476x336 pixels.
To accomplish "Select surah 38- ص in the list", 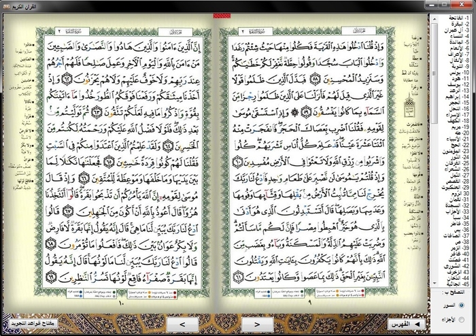I will point(463,241).
